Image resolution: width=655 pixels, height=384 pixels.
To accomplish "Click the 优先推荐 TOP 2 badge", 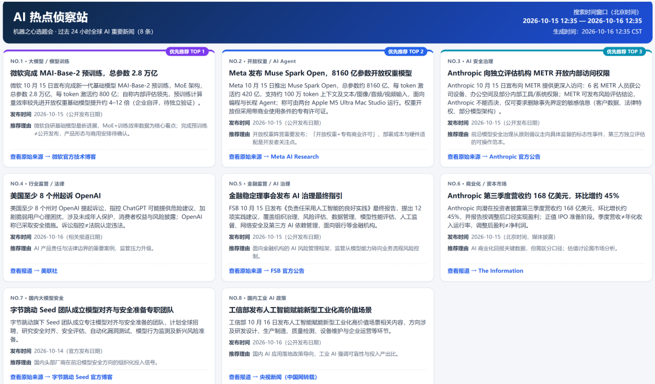I will (406, 52).
